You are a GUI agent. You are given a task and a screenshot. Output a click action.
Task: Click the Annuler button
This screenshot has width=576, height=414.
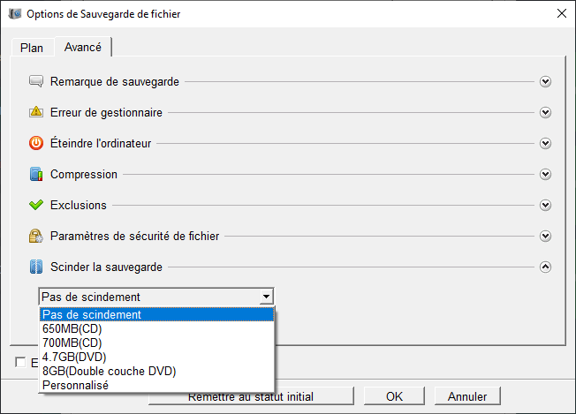coord(467,396)
